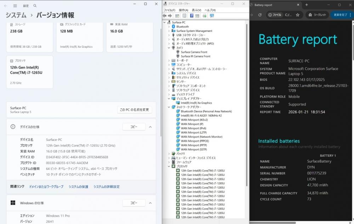The image size is (354, 224).
Task: Click the この PC の名前を変更 button
Action: tap(135, 110)
